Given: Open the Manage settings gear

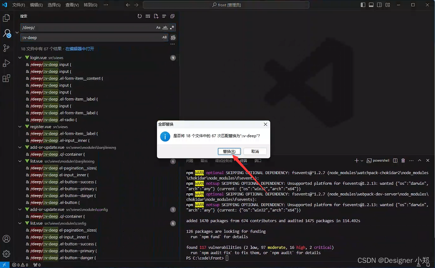Looking at the screenshot, I should [x=6, y=254].
